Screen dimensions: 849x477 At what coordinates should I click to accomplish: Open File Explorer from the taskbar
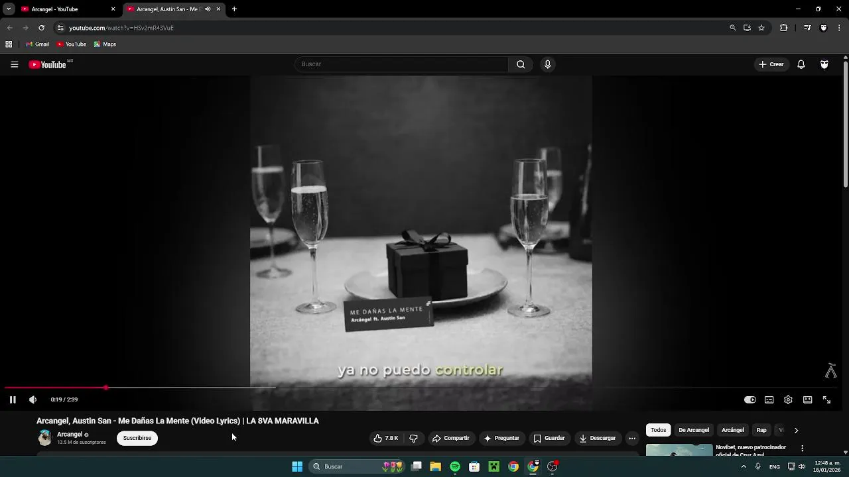436,466
